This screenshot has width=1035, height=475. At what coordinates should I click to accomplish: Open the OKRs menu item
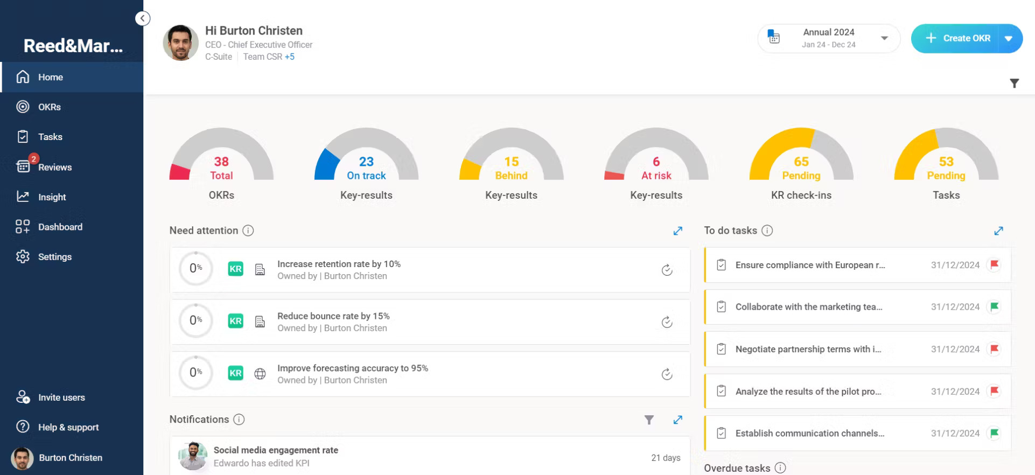[x=50, y=107]
